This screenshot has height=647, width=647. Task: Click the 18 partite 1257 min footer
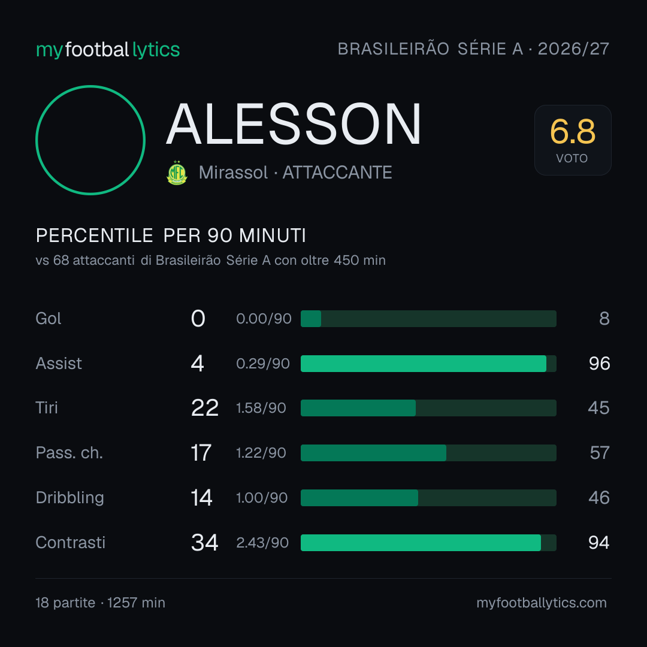[x=100, y=603]
